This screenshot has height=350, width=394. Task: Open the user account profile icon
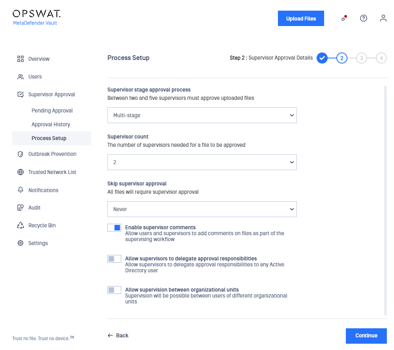[383, 18]
